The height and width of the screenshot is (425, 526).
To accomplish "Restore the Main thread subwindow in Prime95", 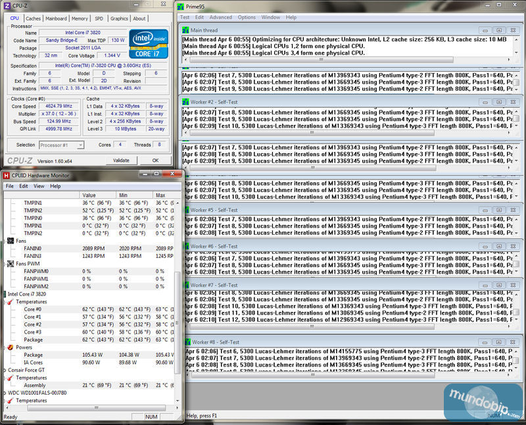I will 499,30.
